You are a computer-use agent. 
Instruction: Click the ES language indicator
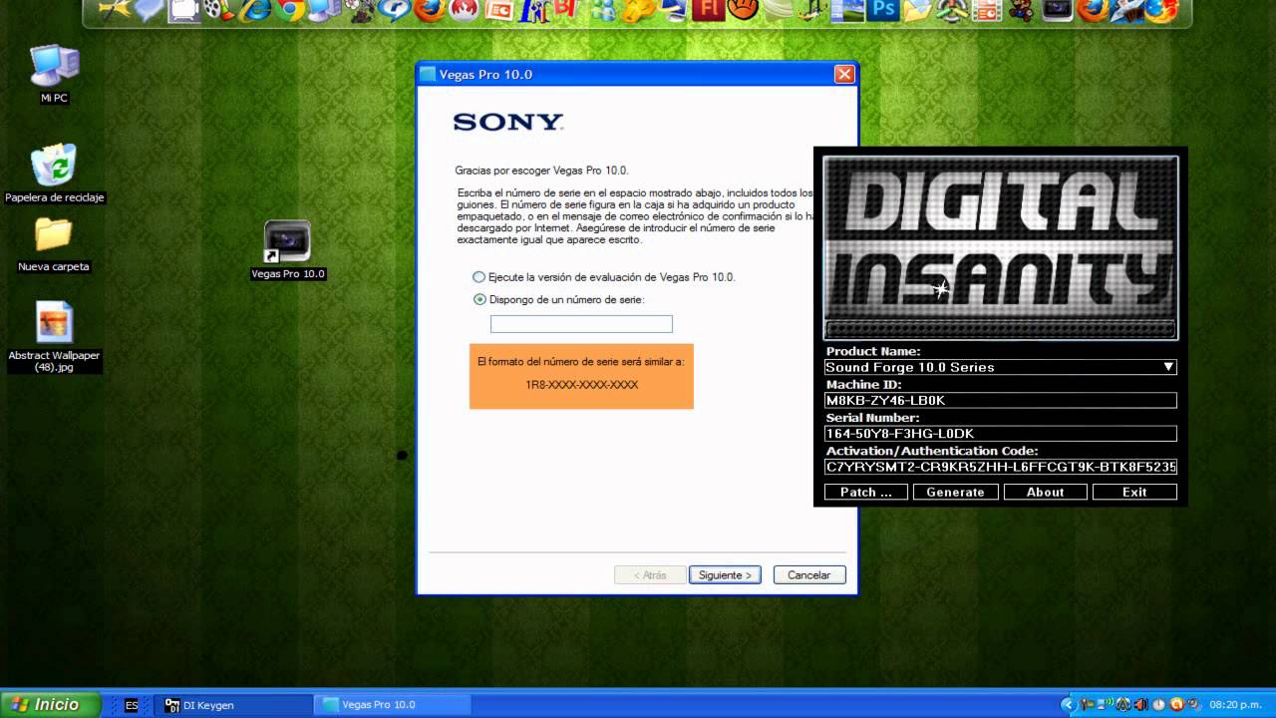click(x=131, y=705)
